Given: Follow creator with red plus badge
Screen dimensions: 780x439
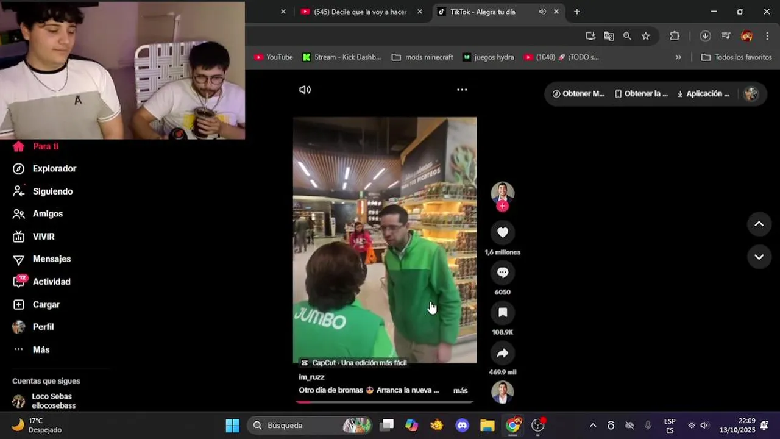Looking at the screenshot, I should [x=503, y=206].
